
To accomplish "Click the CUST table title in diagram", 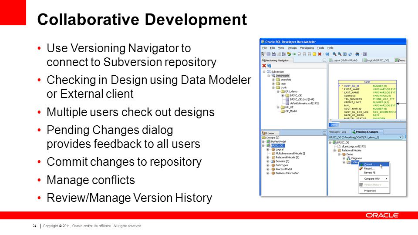I will coord(367,82).
